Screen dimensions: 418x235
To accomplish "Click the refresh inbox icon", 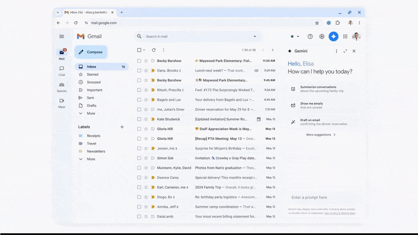I will (154, 50).
